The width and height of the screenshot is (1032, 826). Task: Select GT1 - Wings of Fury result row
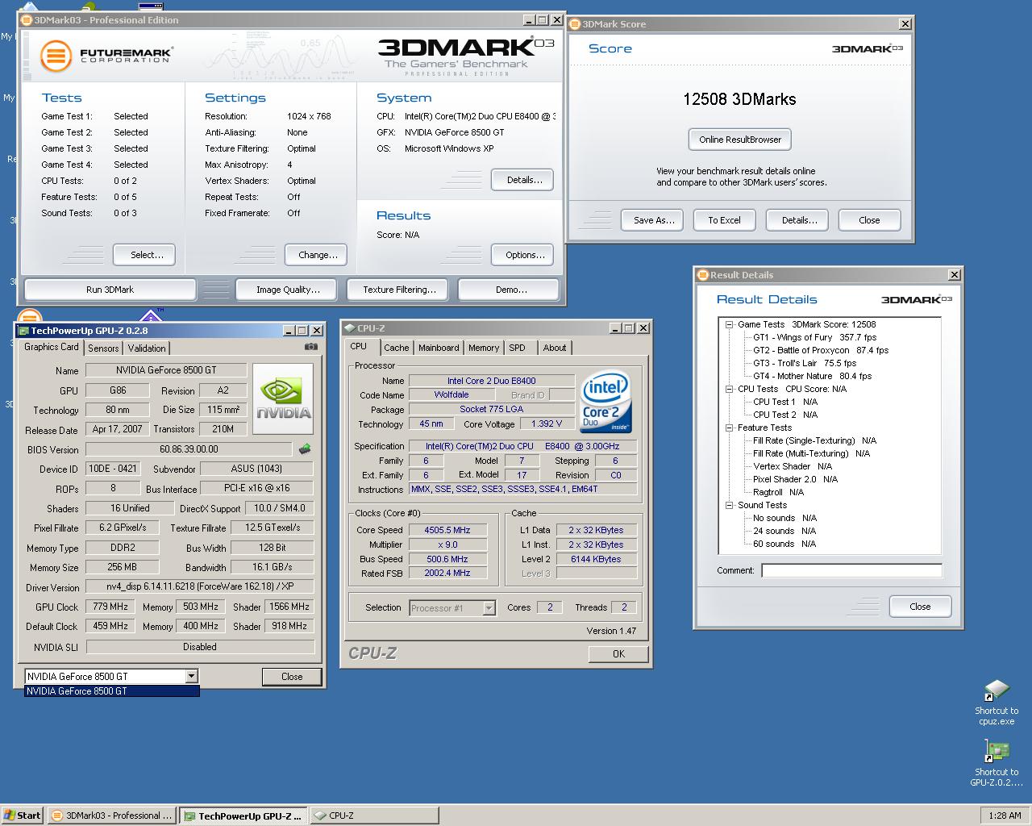coord(814,337)
